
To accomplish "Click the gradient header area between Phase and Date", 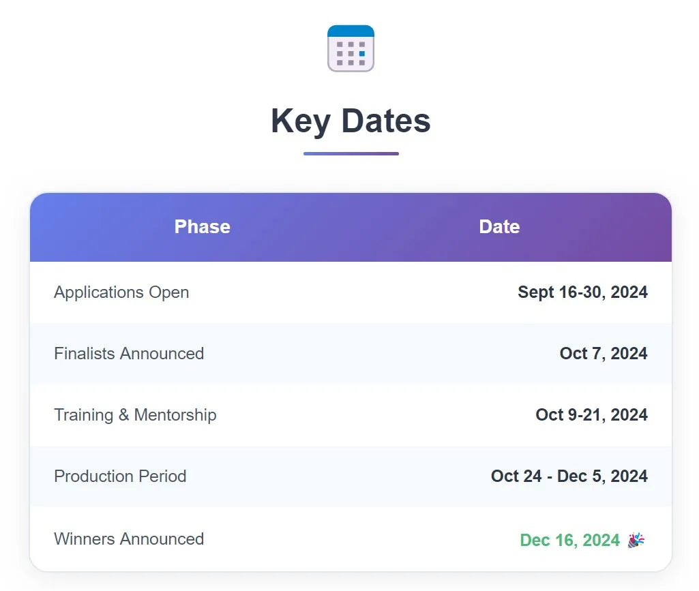I will 351,227.
